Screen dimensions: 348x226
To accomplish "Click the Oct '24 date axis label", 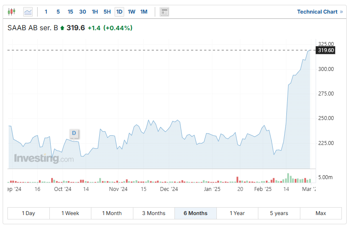I will pyautogui.click(x=63, y=189).
